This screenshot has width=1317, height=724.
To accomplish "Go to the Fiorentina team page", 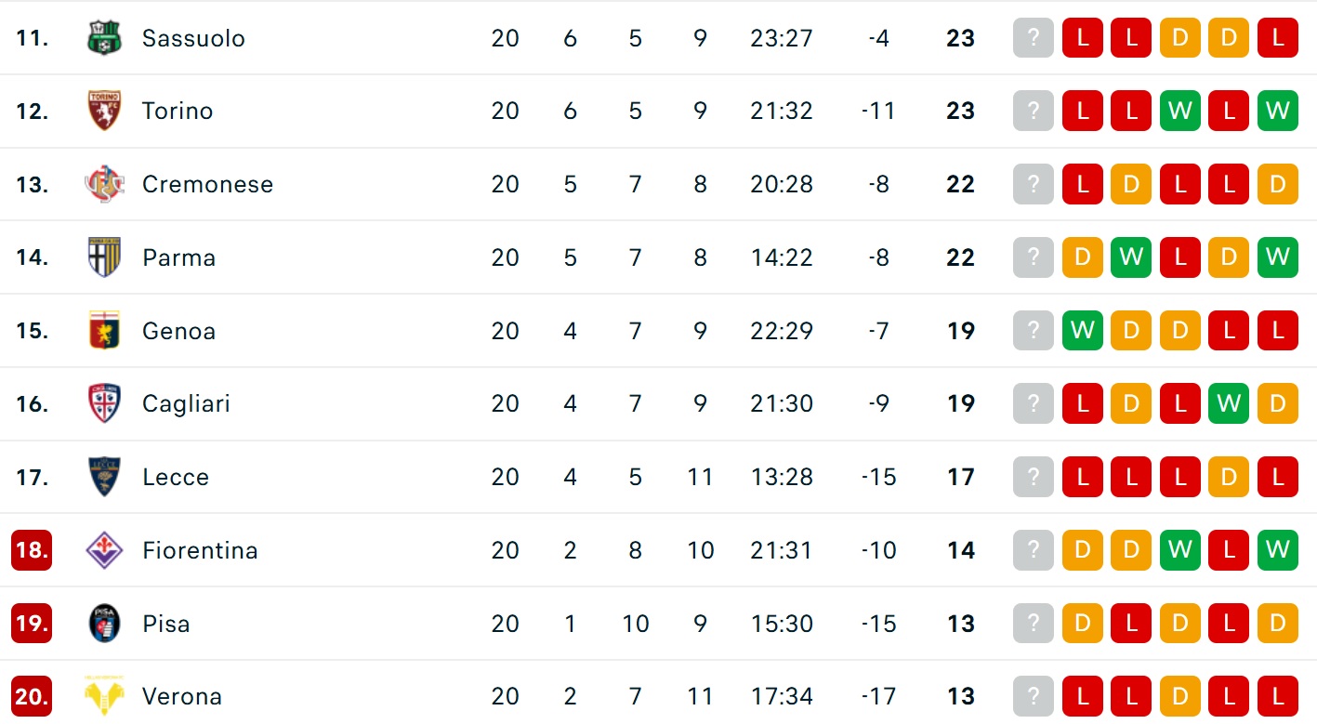I will (x=200, y=550).
